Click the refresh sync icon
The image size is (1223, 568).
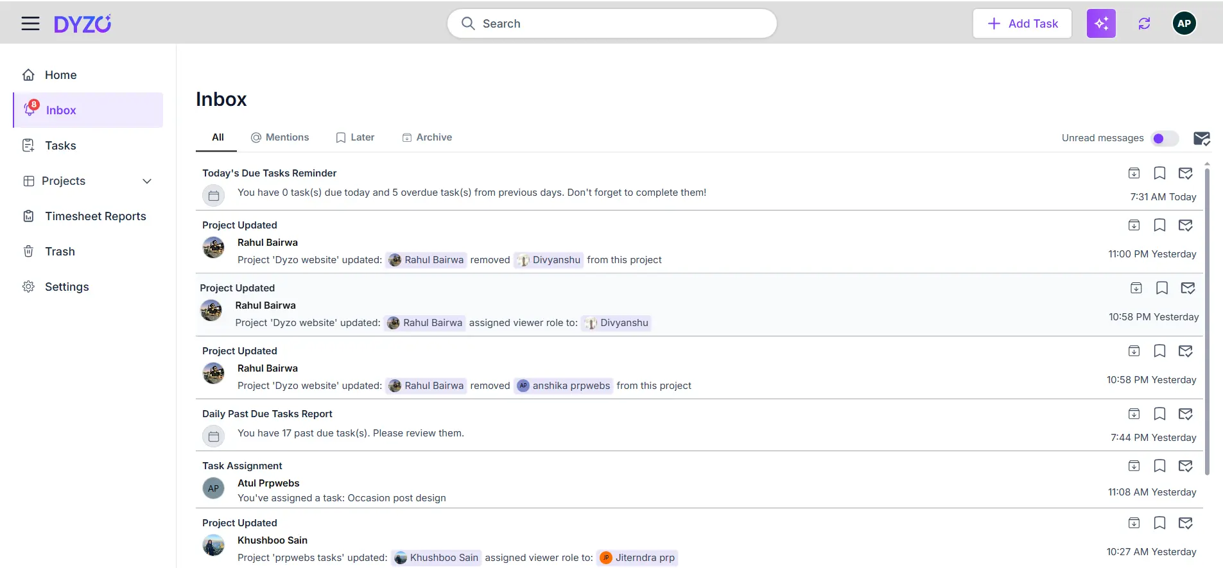click(1144, 24)
